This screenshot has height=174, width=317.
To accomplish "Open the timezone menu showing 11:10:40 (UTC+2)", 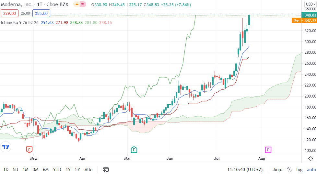I will (245, 169).
